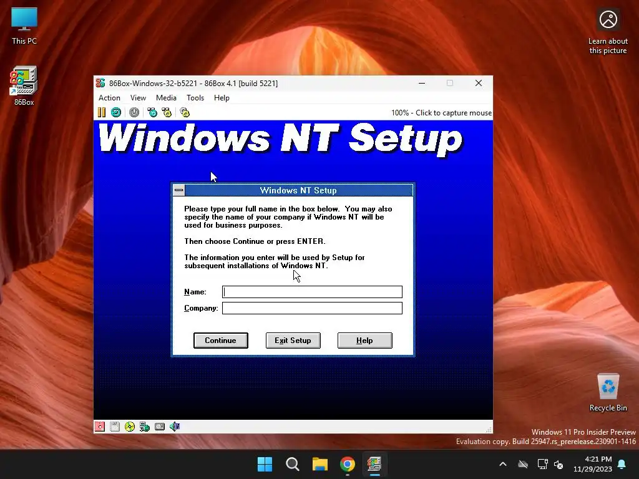Pause the emulation with the yellow pause icon

[102, 112]
